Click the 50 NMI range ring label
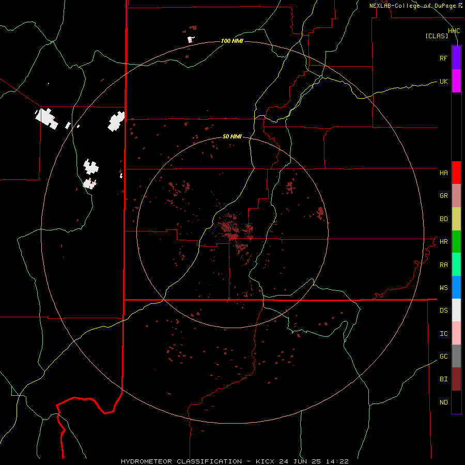 pos(232,136)
